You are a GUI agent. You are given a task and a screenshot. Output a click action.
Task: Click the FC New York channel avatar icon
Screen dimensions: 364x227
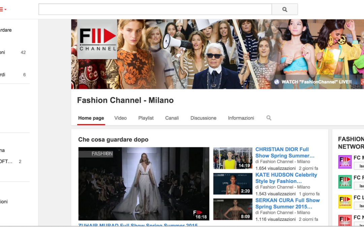coord(344,221)
